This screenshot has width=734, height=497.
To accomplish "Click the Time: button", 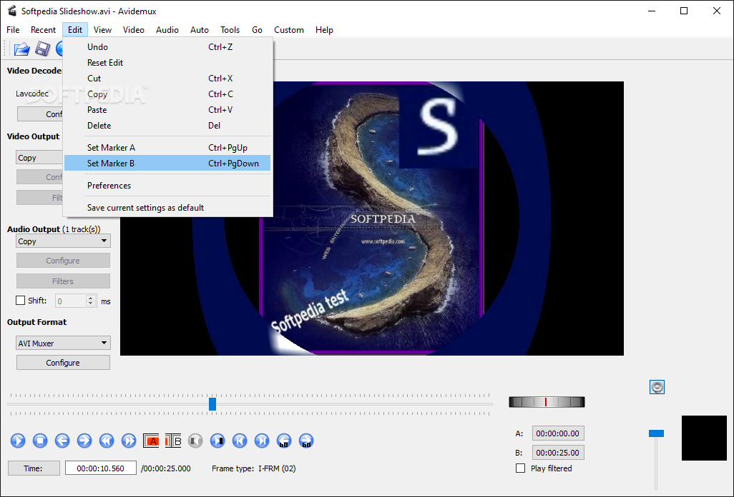I will [34, 468].
